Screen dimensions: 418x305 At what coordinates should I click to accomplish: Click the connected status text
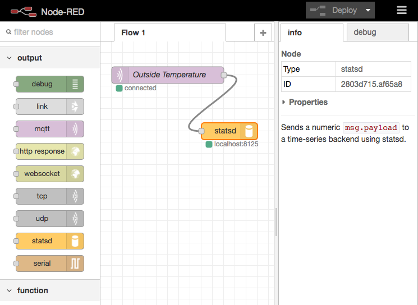140,88
